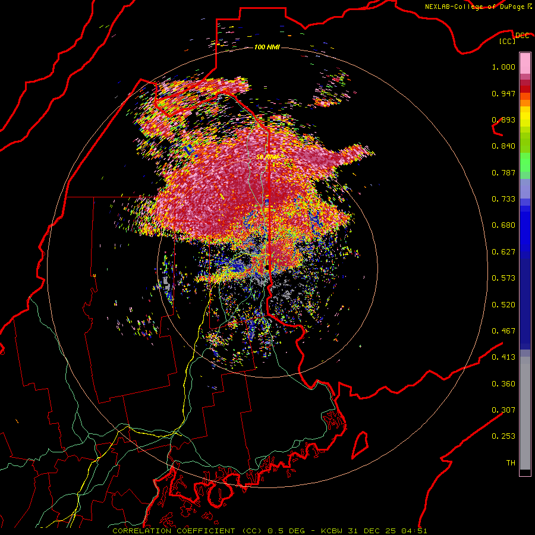Click the TH threshold legend label
Screen dimensions: 535x535
point(511,463)
